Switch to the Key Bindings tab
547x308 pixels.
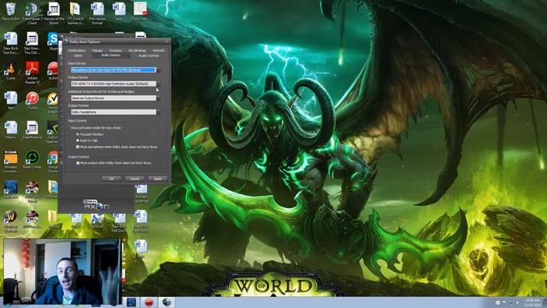[137, 50]
